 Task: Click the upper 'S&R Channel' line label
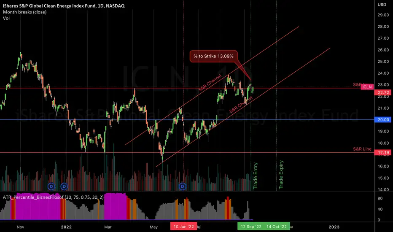[210, 83]
